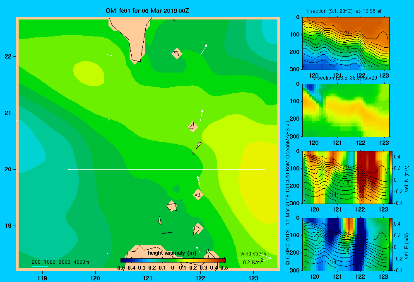Screen dimensions: 414x282
Task: Click latitude label 20 on map axis
Action: tap(8, 169)
